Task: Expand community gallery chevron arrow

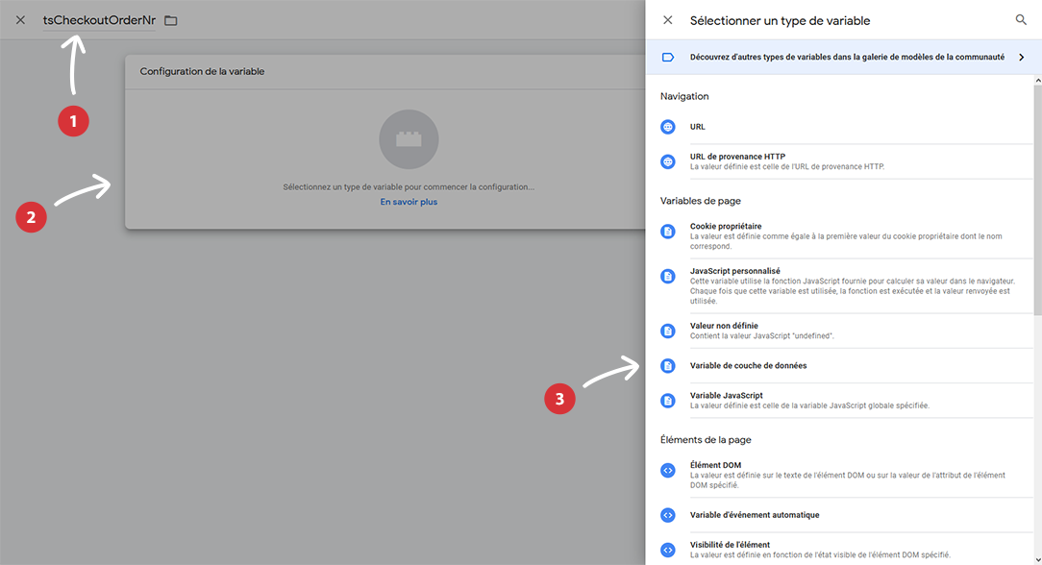Action: [x=1022, y=57]
